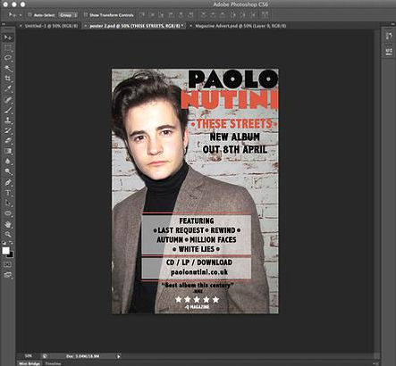
Task: Select the Brush tool
Action: [8, 110]
